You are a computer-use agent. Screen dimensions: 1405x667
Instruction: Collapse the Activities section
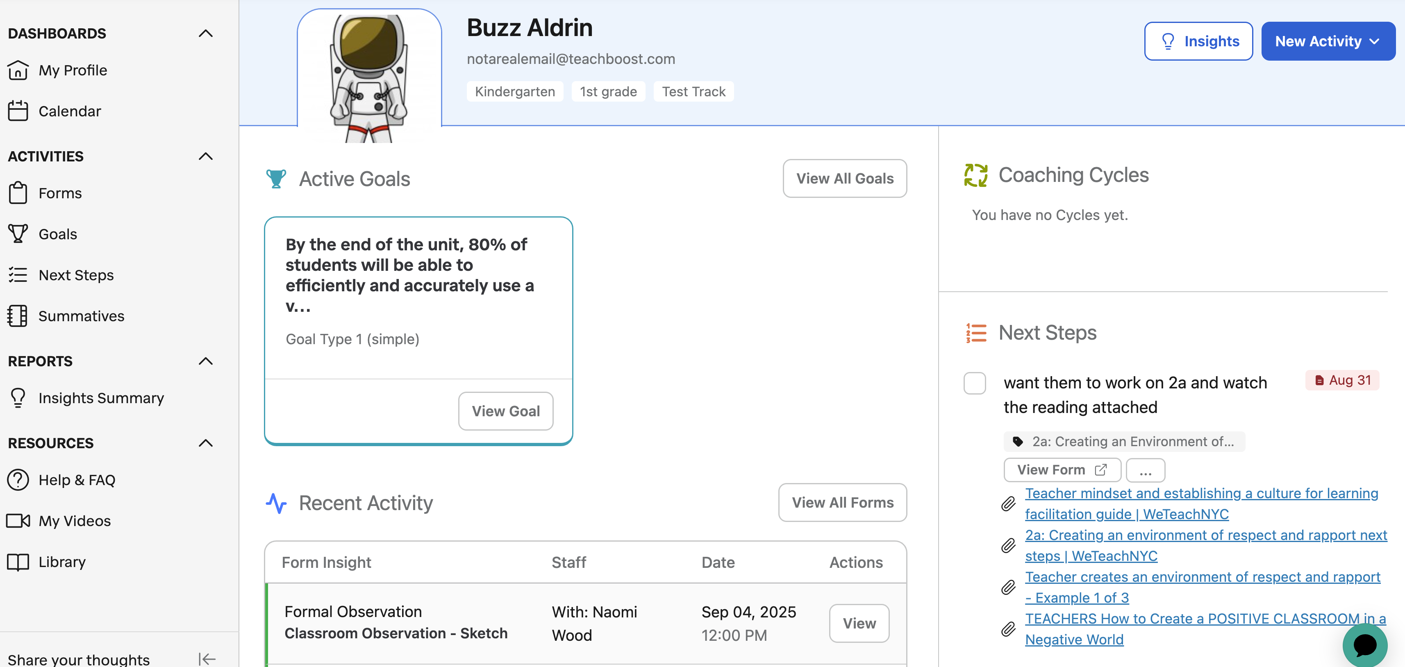point(206,156)
